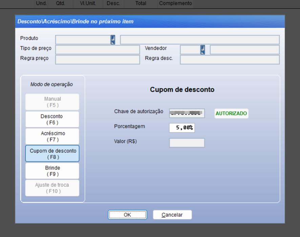Screen dimensions: 300x237
Task: Select the Desconto (F6) mode
Action: point(52,119)
